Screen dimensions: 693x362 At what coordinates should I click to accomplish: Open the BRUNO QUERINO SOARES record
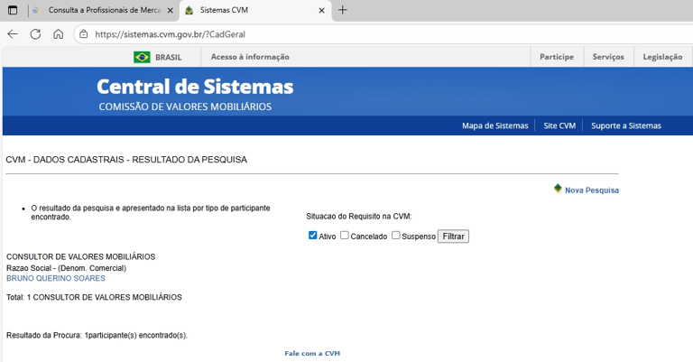[x=56, y=278]
